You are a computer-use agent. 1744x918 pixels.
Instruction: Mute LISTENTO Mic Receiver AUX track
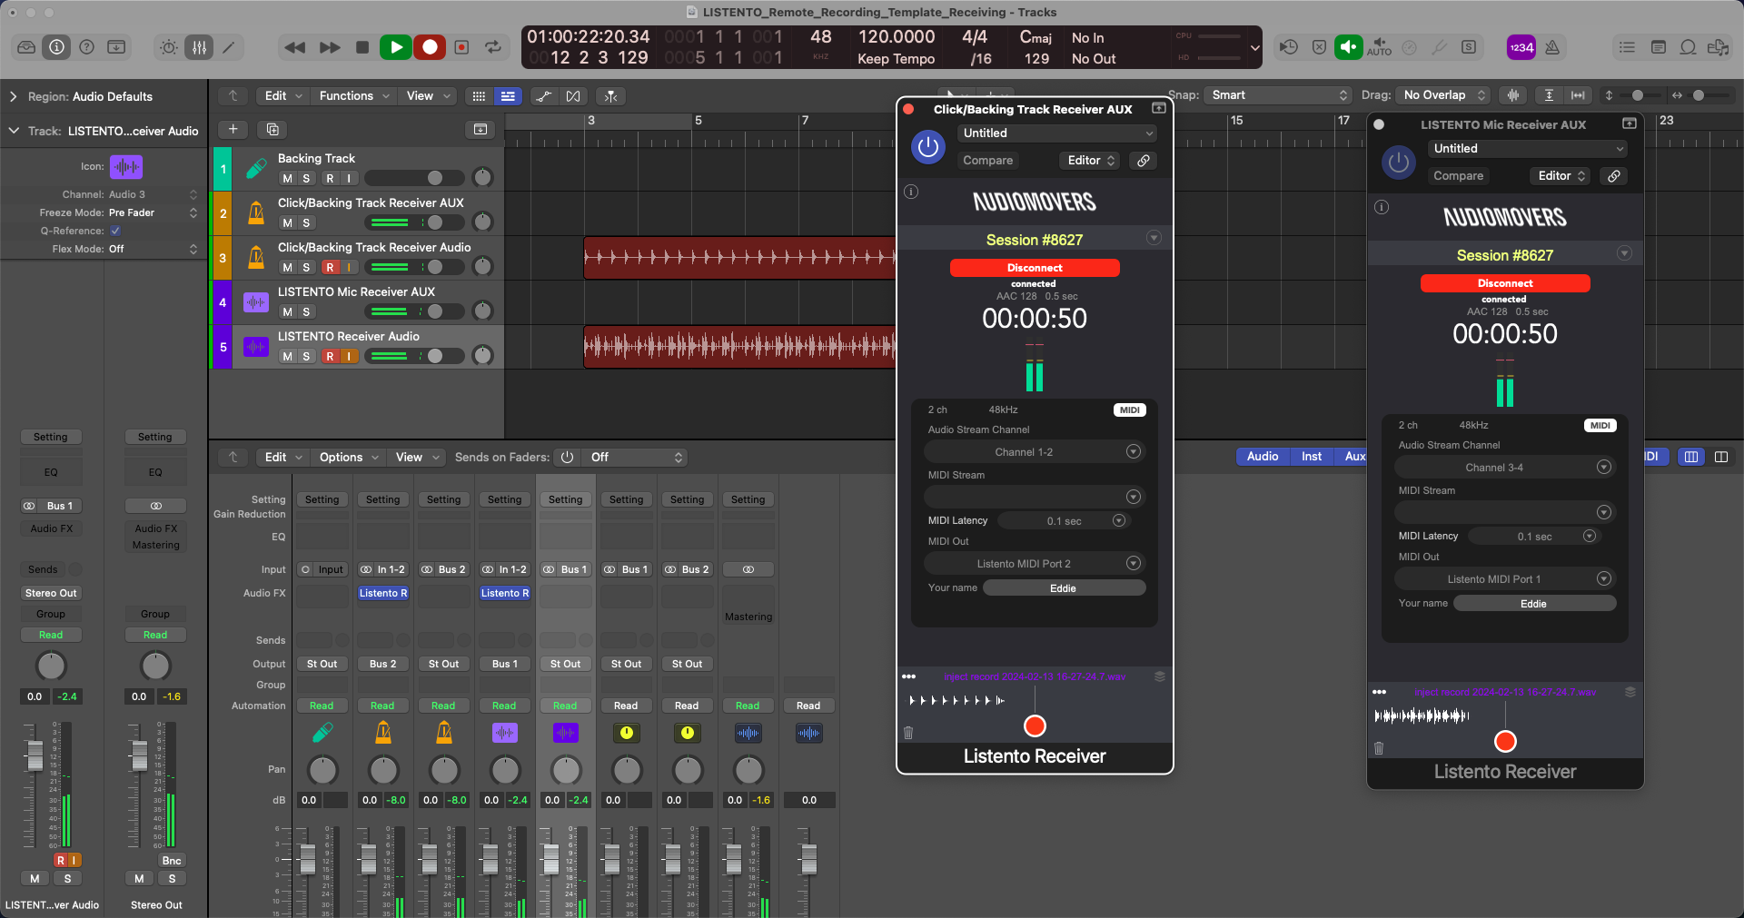point(287,311)
